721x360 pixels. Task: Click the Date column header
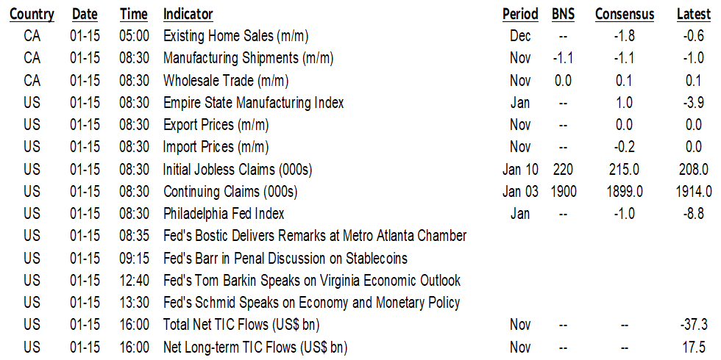click(85, 14)
